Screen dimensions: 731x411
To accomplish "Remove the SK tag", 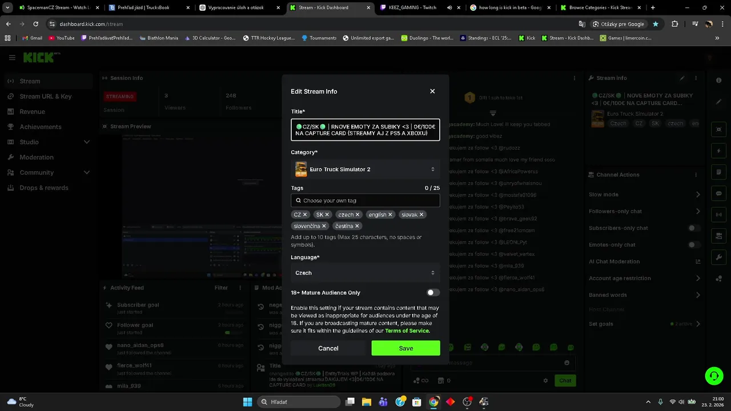I will click(x=327, y=215).
